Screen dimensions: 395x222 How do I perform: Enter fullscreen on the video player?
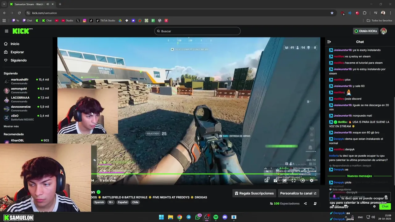pos(293,180)
